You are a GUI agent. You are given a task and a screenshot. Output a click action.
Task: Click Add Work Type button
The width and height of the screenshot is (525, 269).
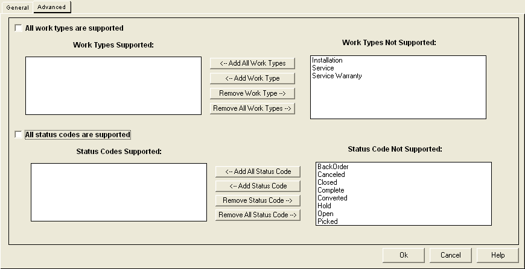(252, 78)
